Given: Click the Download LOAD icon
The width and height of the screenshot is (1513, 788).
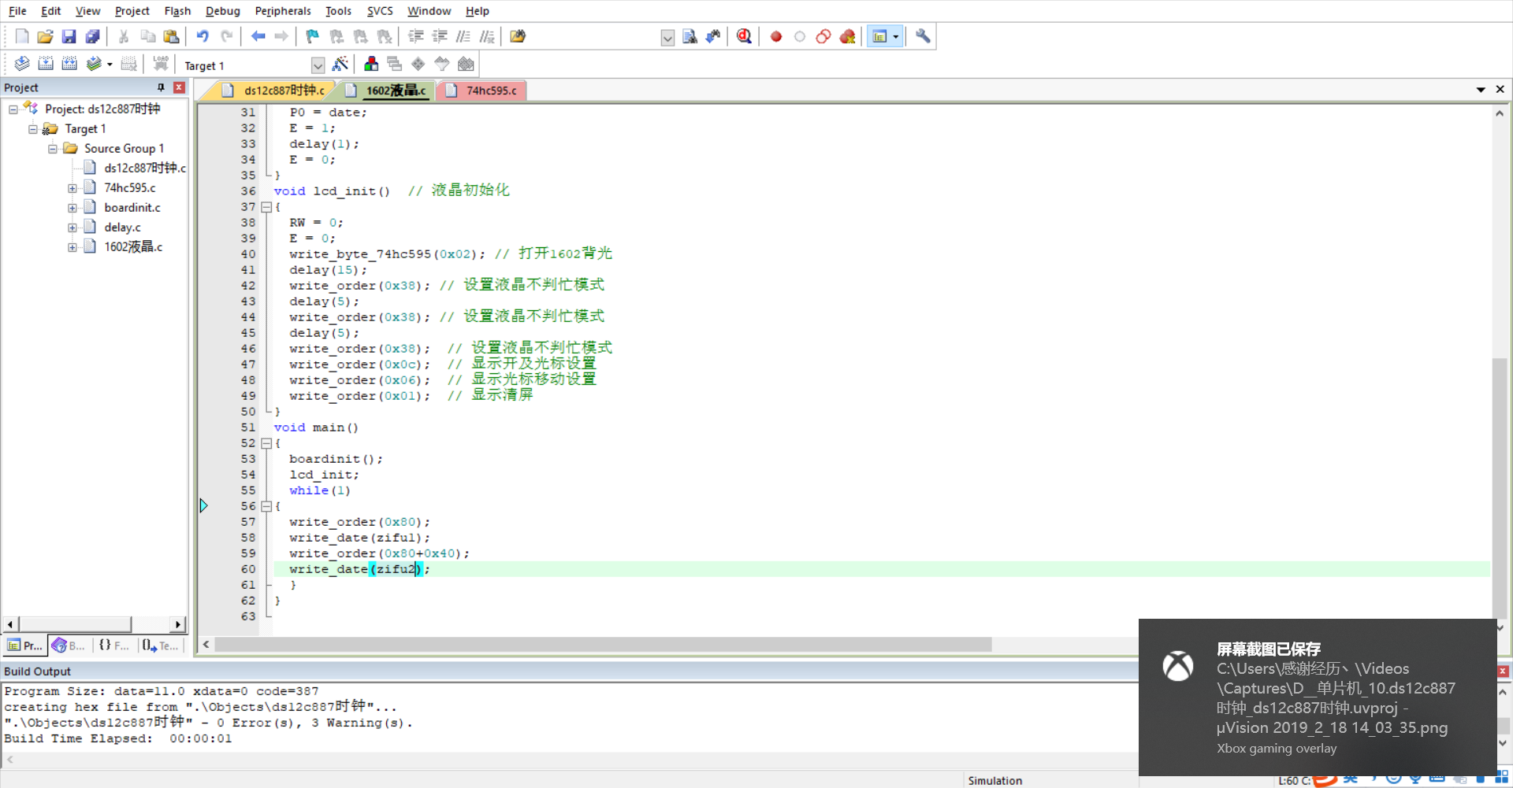Looking at the screenshot, I should (x=161, y=64).
